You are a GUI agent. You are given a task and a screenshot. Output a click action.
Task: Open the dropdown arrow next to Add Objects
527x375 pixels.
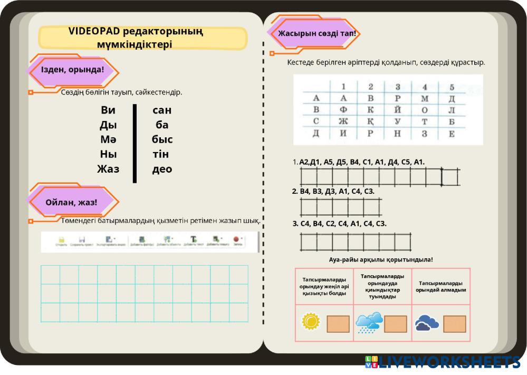pos(173,239)
